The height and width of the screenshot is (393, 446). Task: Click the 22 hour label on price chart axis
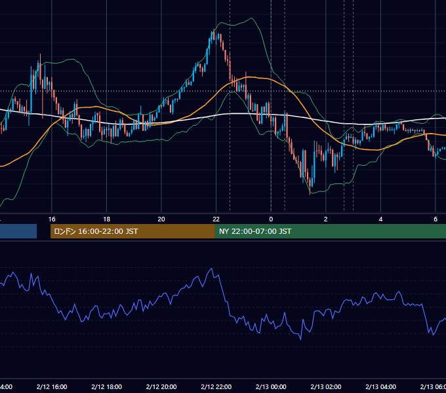pyautogui.click(x=216, y=219)
